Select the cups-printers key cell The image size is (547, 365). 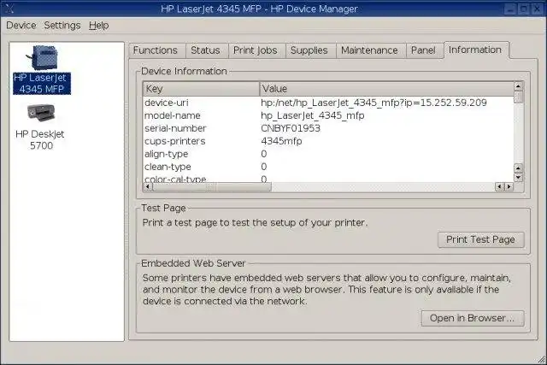coord(174,141)
